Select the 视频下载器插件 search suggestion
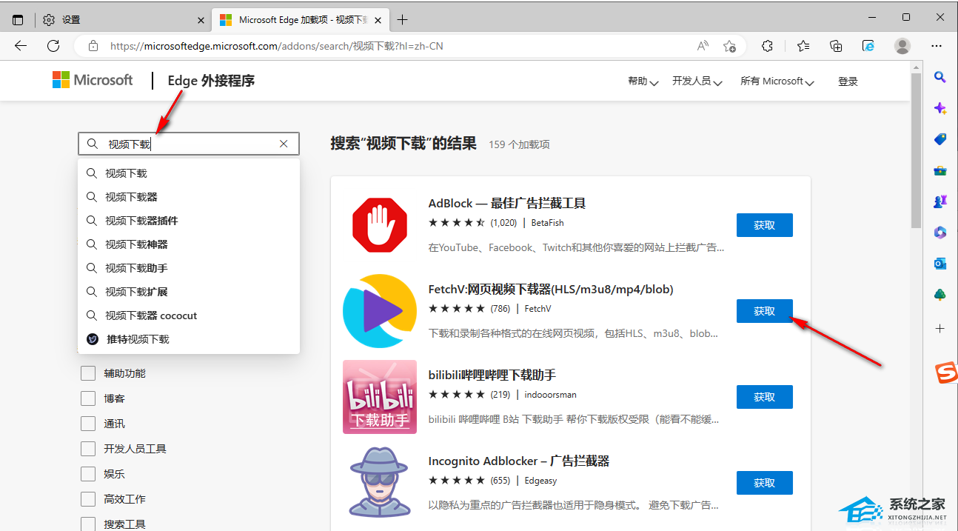958x531 pixels. (x=141, y=221)
